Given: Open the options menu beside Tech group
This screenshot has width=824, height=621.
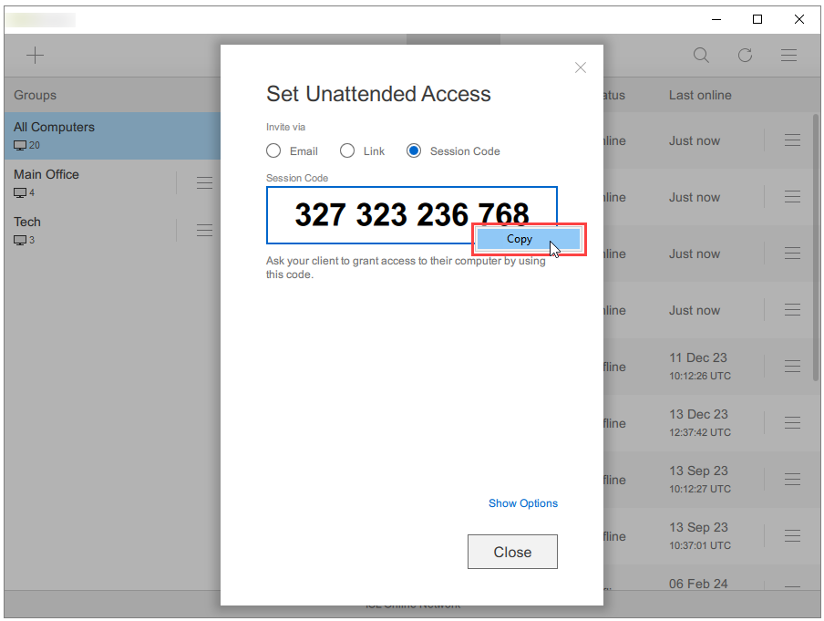Looking at the screenshot, I should (x=204, y=230).
